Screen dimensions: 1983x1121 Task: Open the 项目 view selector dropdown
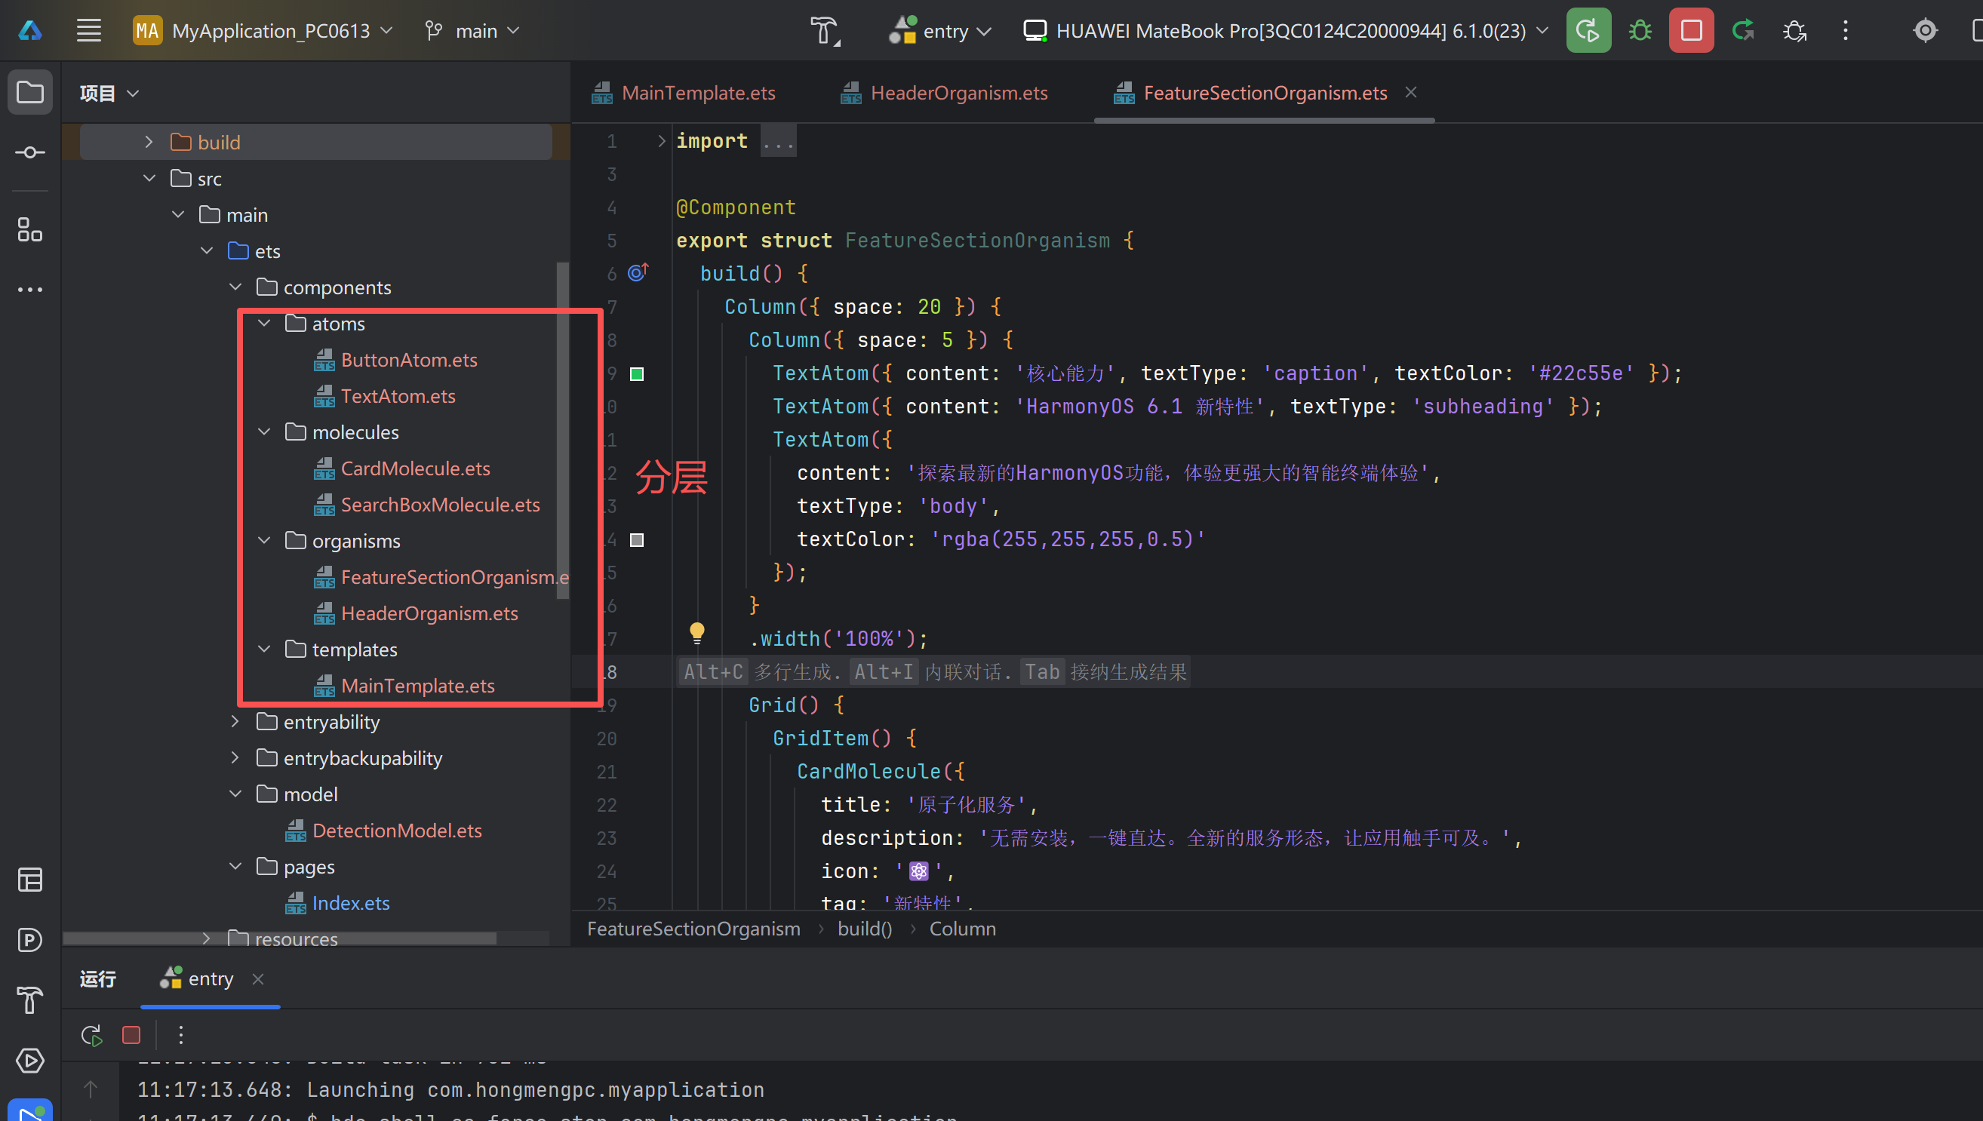109,93
